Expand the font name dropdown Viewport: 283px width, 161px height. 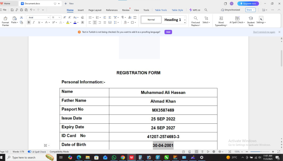click(48, 17)
